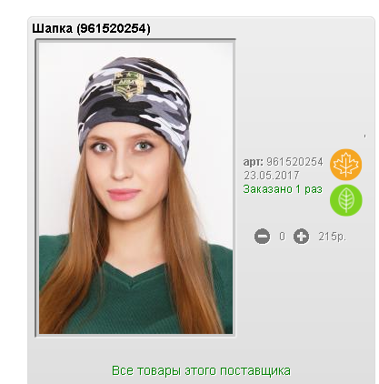Decrease quantity with the minus button

point(262,237)
